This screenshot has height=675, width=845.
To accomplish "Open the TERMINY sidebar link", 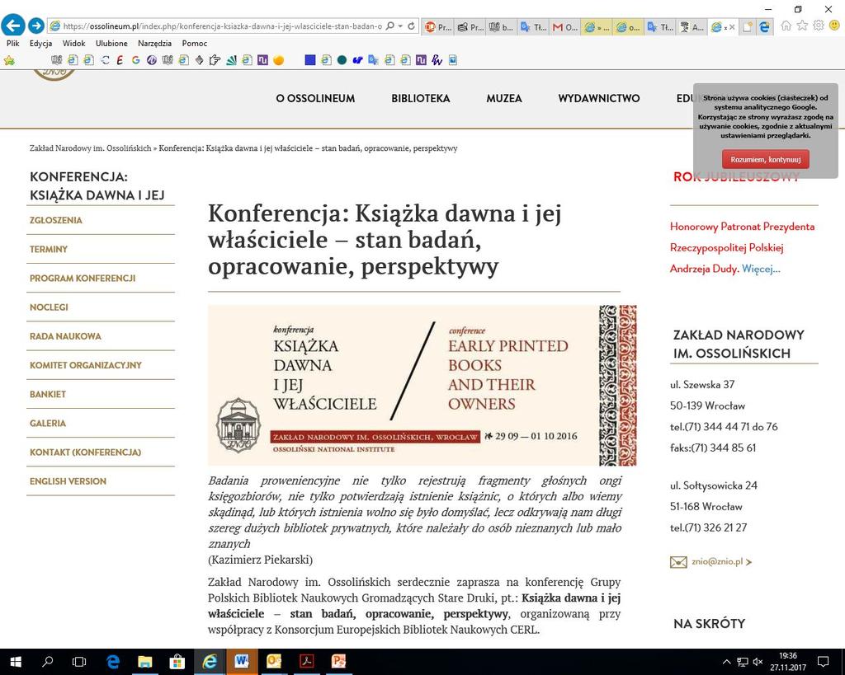I will point(49,249).
